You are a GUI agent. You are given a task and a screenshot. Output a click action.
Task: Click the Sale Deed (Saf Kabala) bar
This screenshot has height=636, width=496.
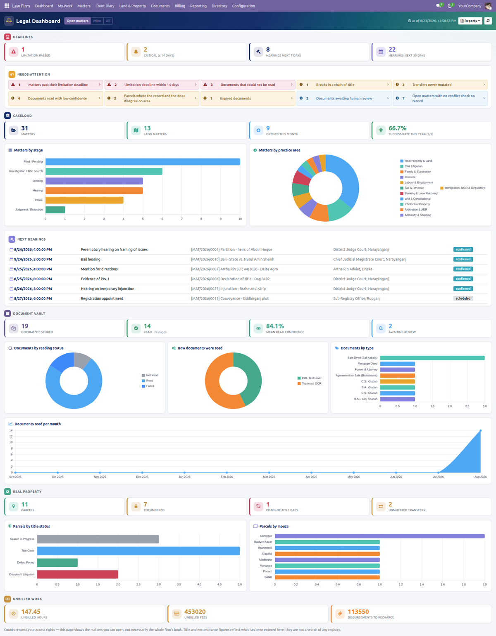(x=432, y=358)
